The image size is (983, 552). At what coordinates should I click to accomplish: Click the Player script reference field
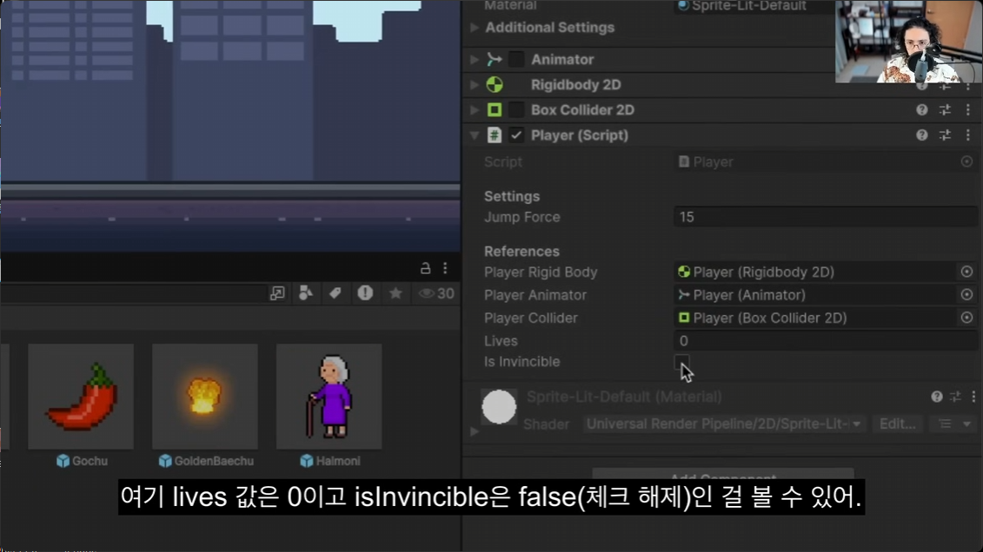pyautogui.click(x=815, y=161)
